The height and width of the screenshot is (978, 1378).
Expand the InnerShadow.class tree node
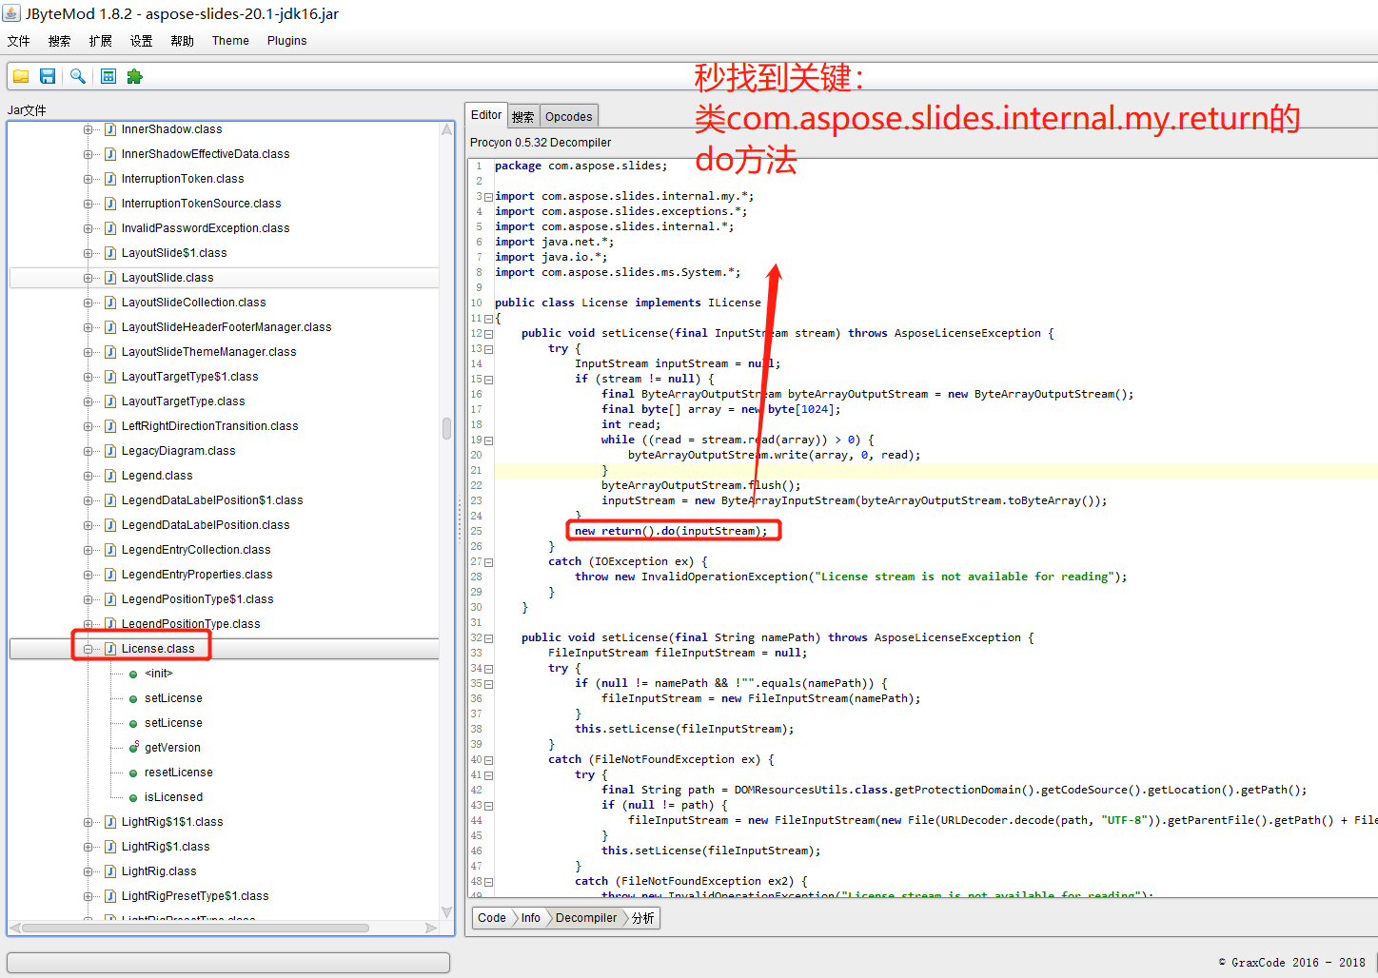click(88, 129)
